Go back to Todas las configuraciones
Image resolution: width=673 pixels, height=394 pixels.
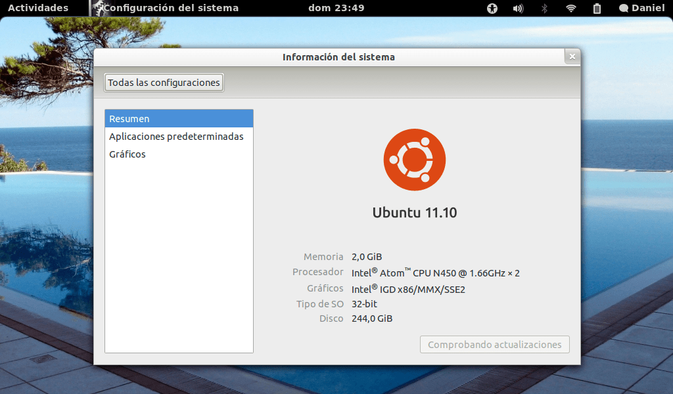(164, 83)
